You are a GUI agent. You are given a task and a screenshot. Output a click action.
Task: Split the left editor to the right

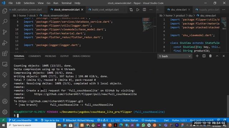pyautogui.click(x=144, y=10)
